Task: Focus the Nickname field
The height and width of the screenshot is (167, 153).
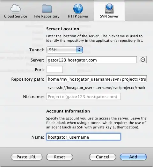Action: [84, 97]
